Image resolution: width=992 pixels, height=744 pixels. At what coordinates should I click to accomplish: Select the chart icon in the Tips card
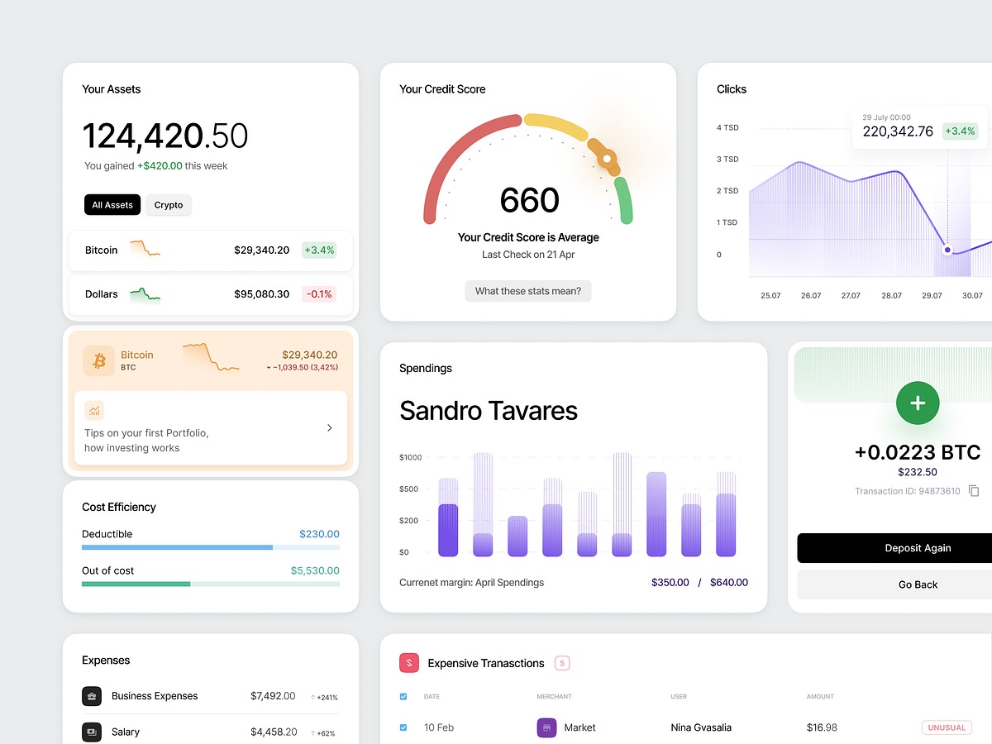(x=93, y=410)
